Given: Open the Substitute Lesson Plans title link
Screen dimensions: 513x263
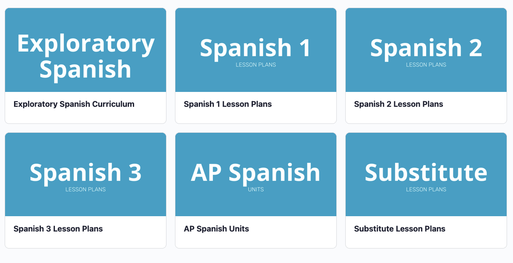Looking at the screenshot, I should coord(400,229).
